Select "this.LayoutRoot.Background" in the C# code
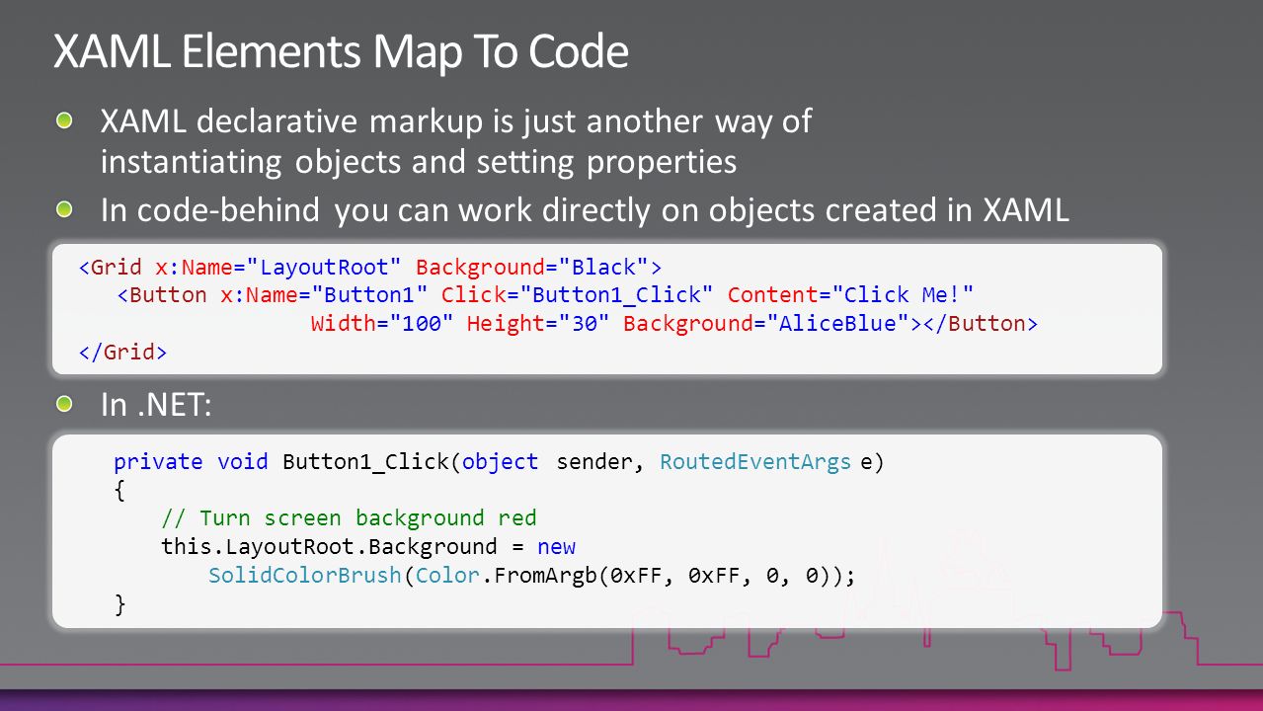The image size is (1263, 711). (329, 547)
